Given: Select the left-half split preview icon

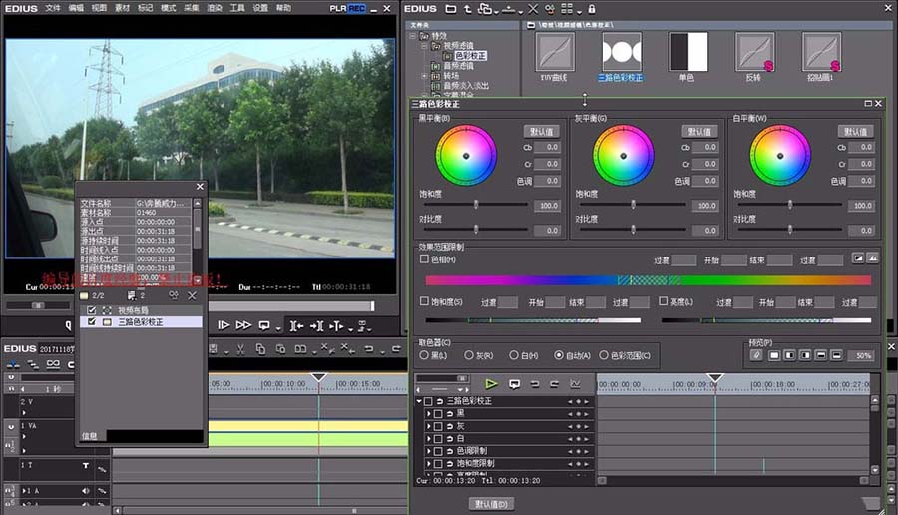Looking at the screenshot, I should [790, 355].
